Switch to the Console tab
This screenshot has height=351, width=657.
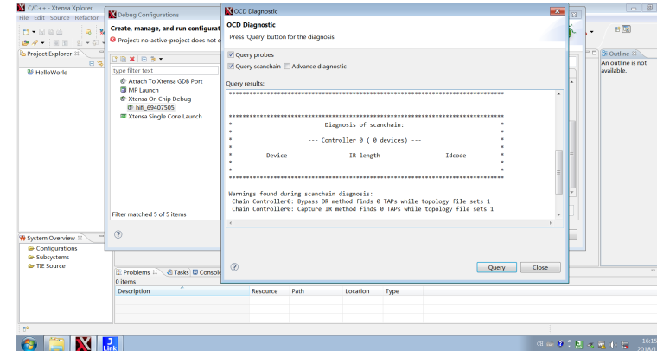pyautogui.click(x=206, y=272)
